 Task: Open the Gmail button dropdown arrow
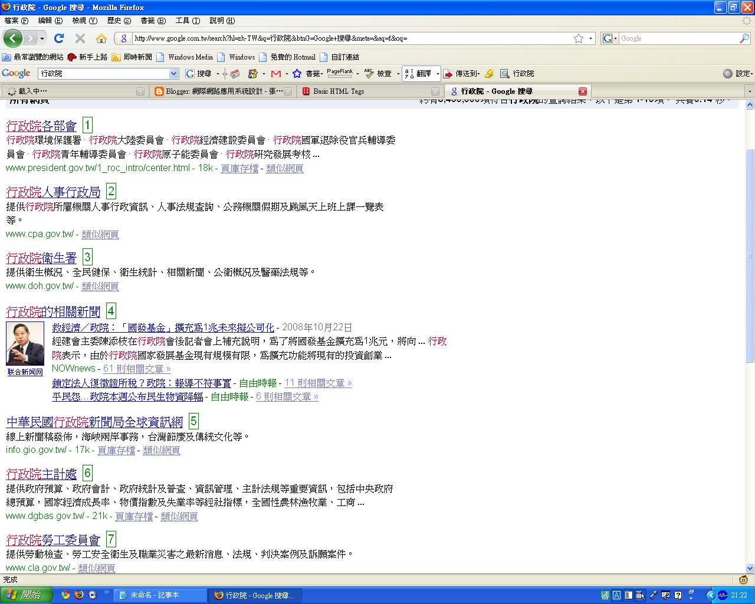coord(286,74)
